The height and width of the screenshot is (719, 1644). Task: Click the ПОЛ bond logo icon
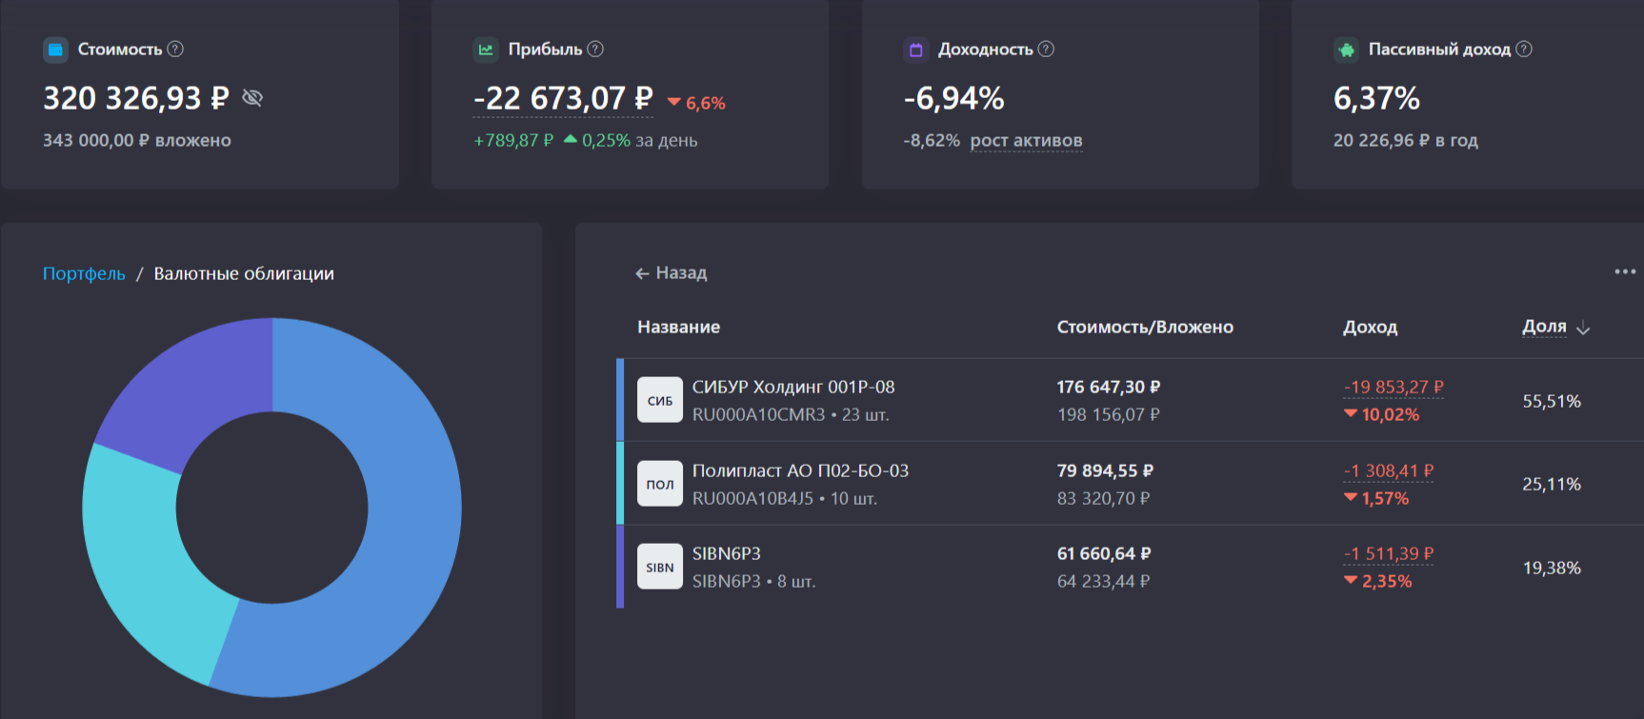[660, 484]
